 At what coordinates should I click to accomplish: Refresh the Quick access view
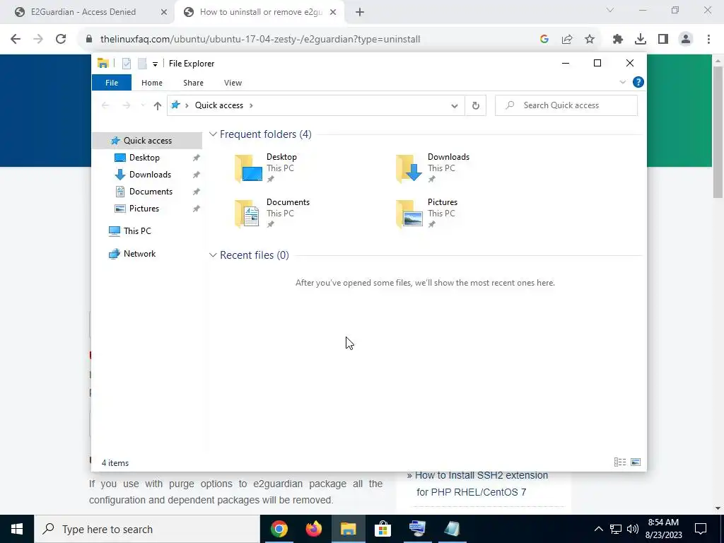point(476,106)
